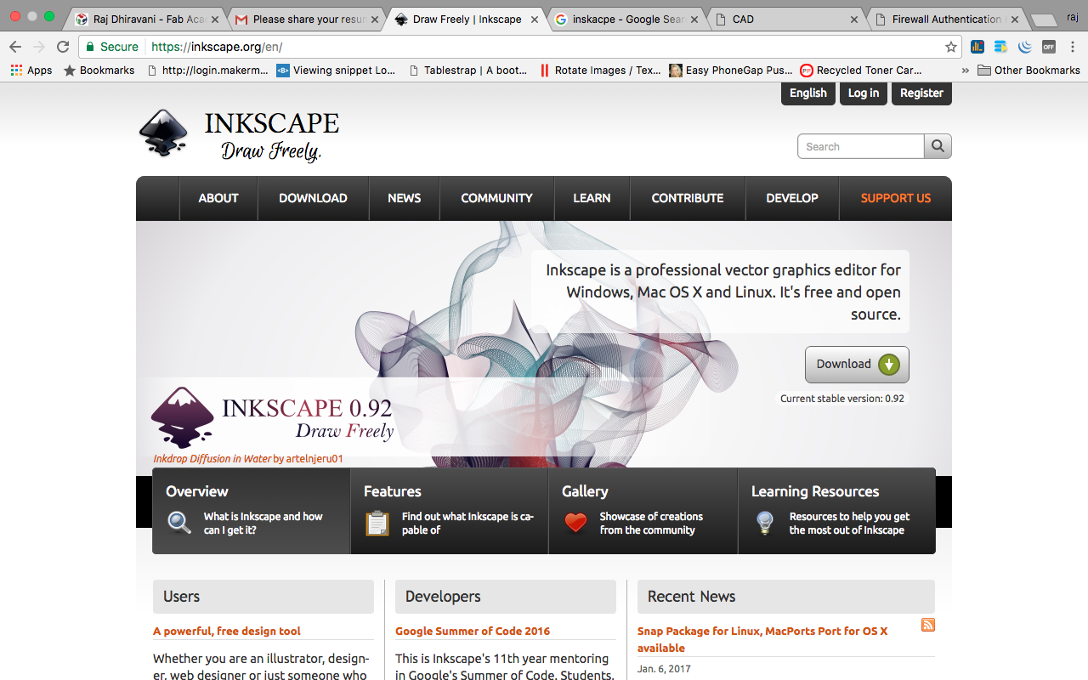Click the Inkscape logo in the header
The height and width of the screenshot is (680, 1088).
tap(240, 134)
